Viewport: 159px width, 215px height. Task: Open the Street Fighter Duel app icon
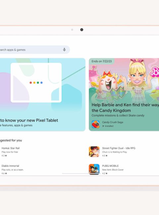point(94,151)
